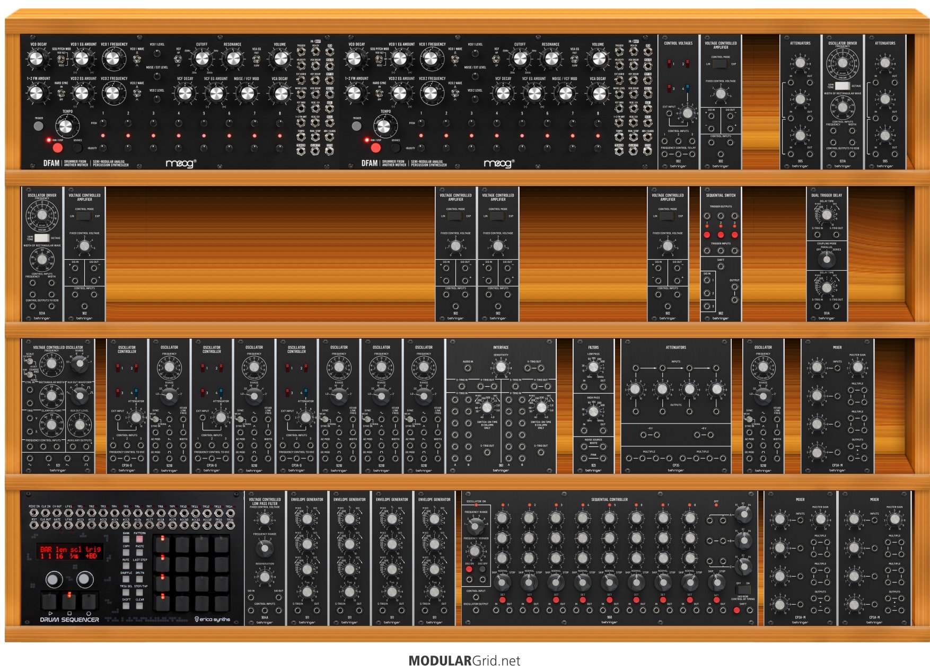Adjust the CUTOFF knob on left DFAM
The height and width of the screenshot is (672, 930).
click(x=201, y=59)
